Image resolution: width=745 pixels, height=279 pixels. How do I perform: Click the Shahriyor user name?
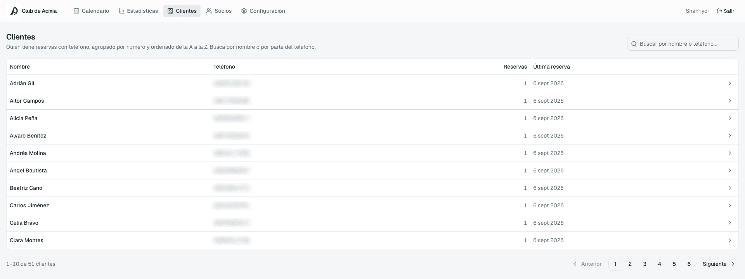(x=697, y=11)
